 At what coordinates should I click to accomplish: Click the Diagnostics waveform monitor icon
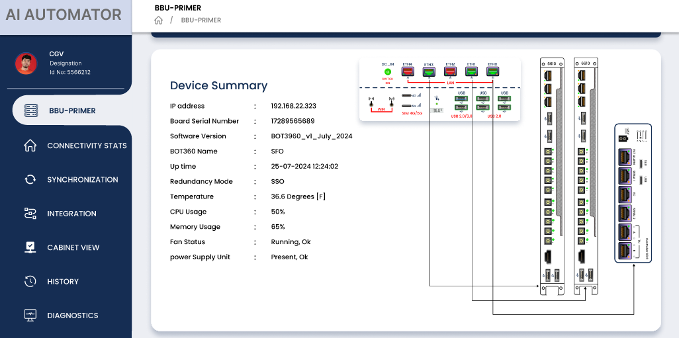pos(30,316)
